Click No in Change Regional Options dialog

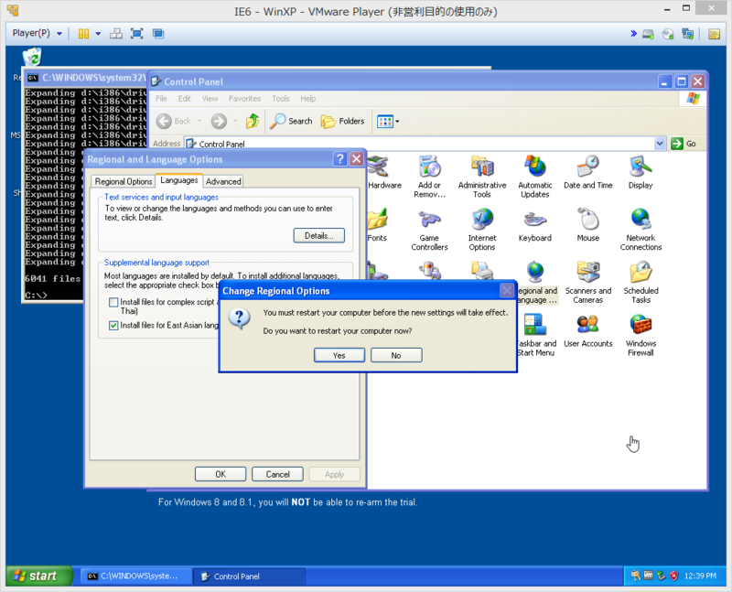[x=396, y=355]
